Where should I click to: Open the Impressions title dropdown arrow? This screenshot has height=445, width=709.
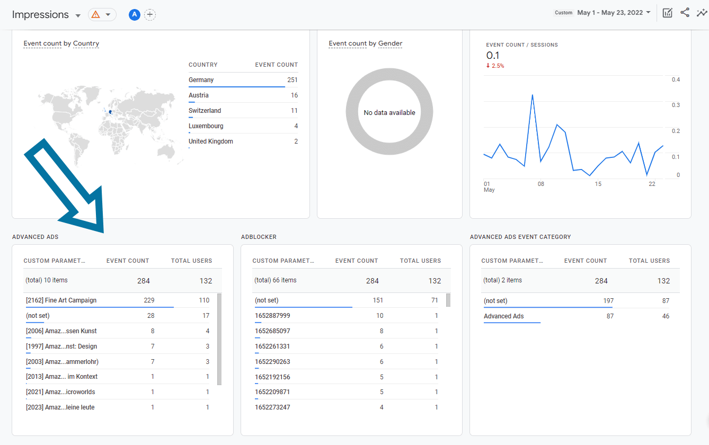(x=78, y=15)
